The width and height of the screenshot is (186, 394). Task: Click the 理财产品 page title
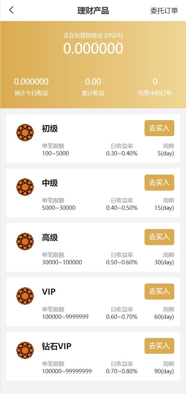point(93,11)
